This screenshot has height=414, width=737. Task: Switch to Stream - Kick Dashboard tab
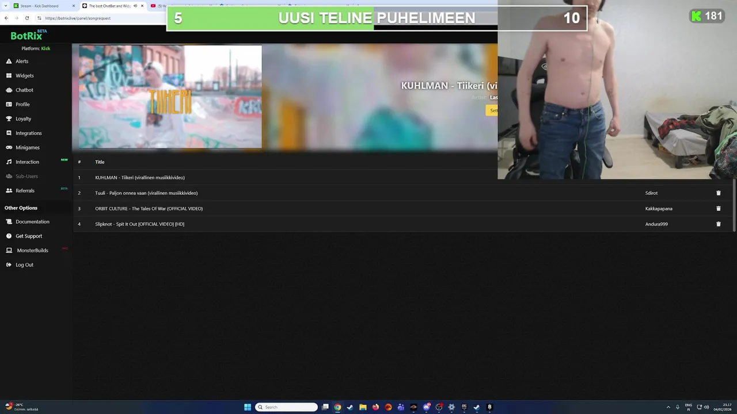pyautogui.click(x=39, y=6)
